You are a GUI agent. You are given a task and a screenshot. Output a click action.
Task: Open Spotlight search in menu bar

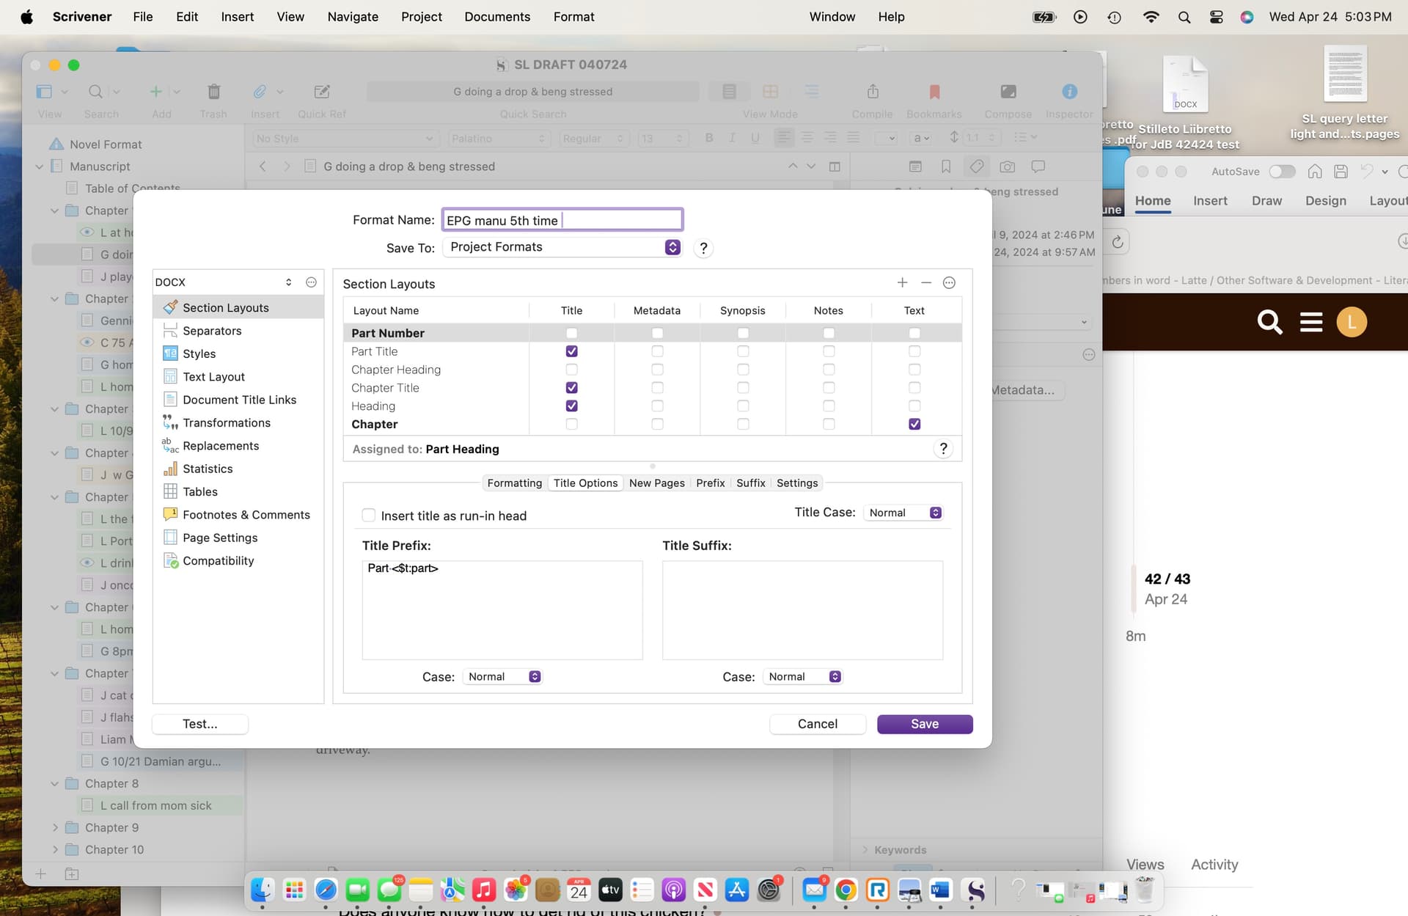click(x=1184, y=17)
